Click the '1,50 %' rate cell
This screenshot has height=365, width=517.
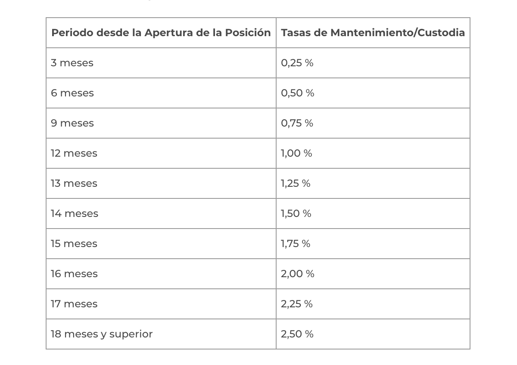click(x=296, y=213)
